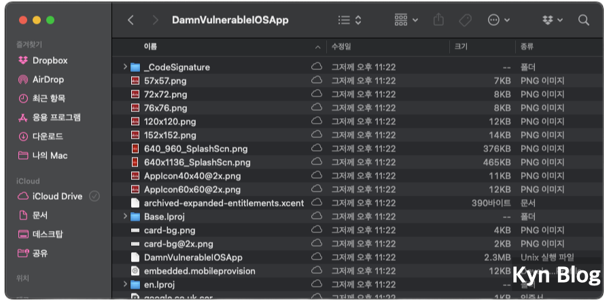The image size is (609, 303).
Task: Click the Share toolbar icon
Action: tap(438, 20)
